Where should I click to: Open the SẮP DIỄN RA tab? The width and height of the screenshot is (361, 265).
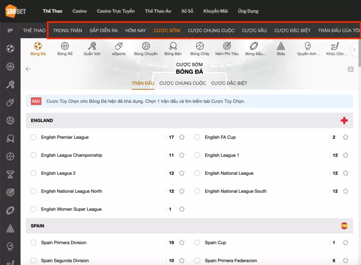click(104, 30)
